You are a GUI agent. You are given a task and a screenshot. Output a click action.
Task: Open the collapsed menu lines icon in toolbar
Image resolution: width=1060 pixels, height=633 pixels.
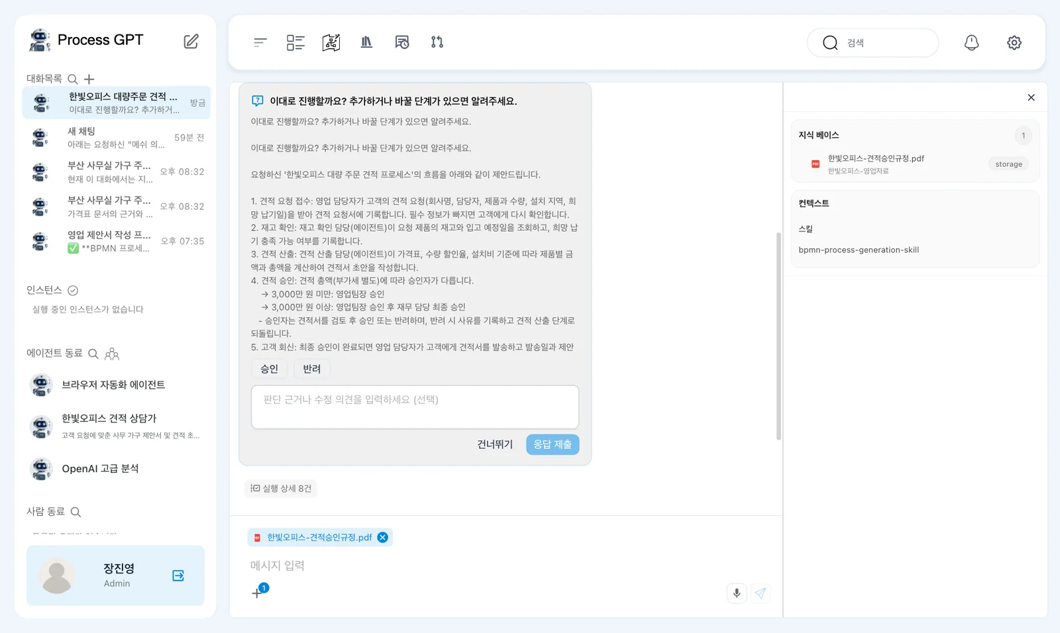[x=260, y=42]
